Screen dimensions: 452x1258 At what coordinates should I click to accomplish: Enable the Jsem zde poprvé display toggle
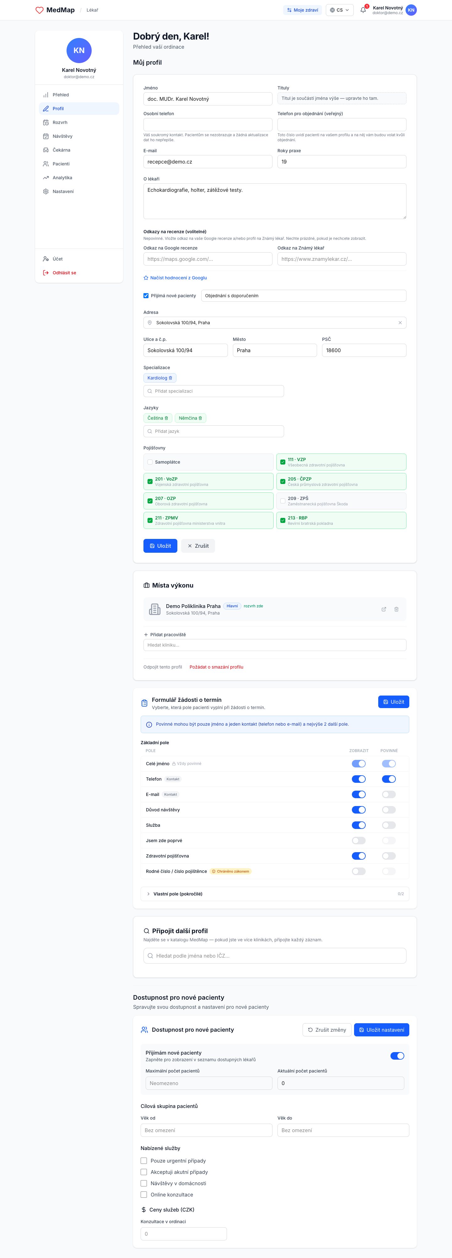pyautogui.click(x=359, y=841)
